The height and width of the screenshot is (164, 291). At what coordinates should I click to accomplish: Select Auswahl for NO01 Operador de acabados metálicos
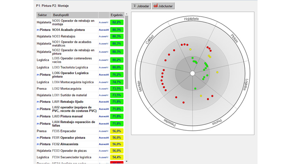[104, 44]
